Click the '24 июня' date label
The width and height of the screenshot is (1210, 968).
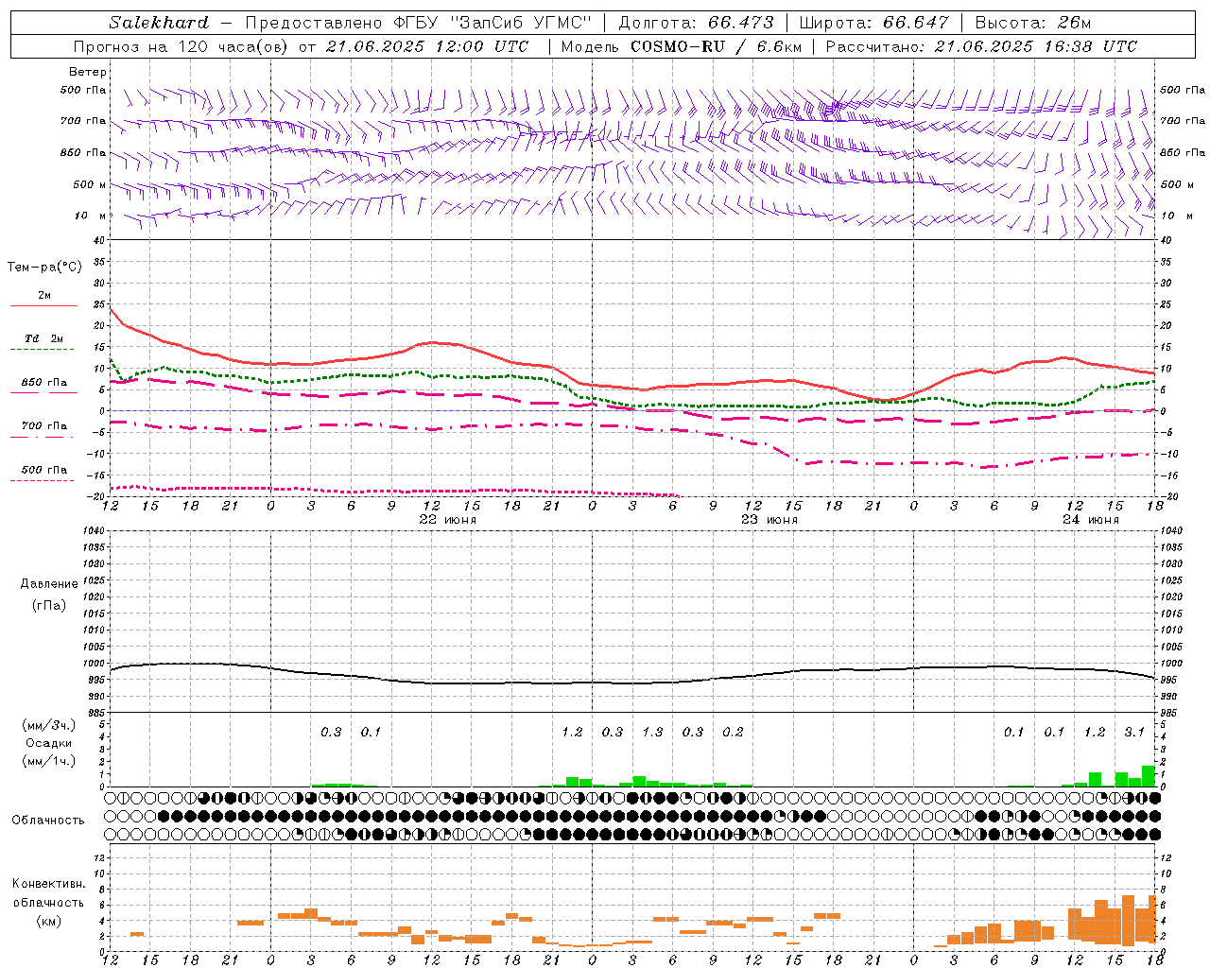[1091, 520]
